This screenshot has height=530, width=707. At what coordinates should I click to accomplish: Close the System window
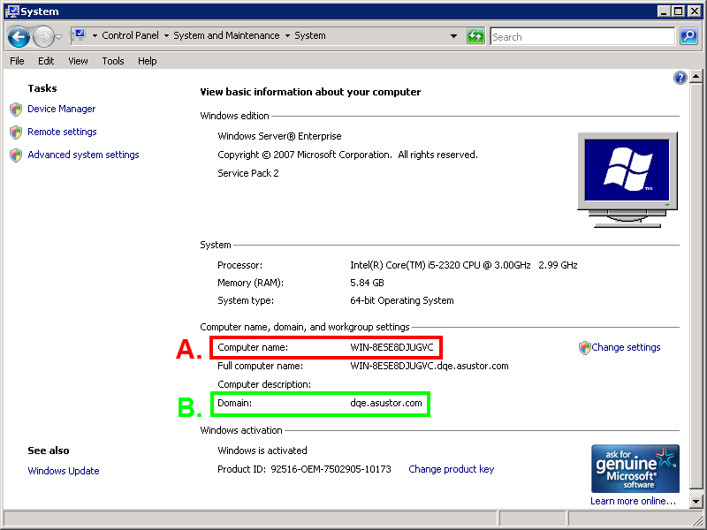695,11
